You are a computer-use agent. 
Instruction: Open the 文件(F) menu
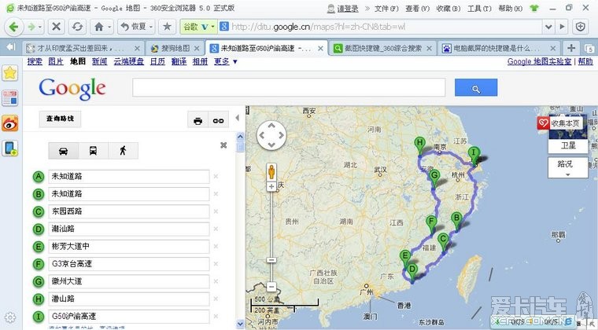point(386,8)
